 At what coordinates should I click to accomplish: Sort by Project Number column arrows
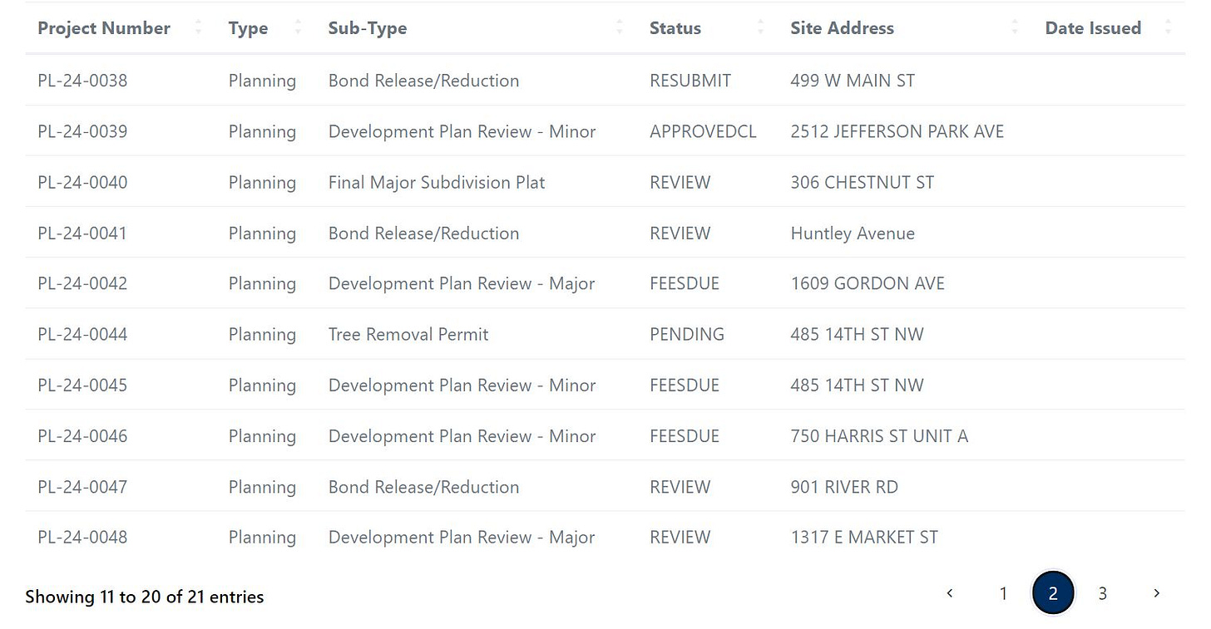coord(198,28)
